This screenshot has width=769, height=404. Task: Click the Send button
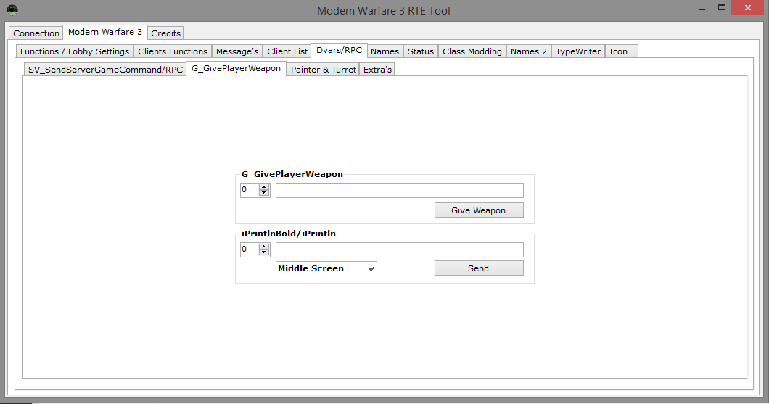[x=478, y=268]
